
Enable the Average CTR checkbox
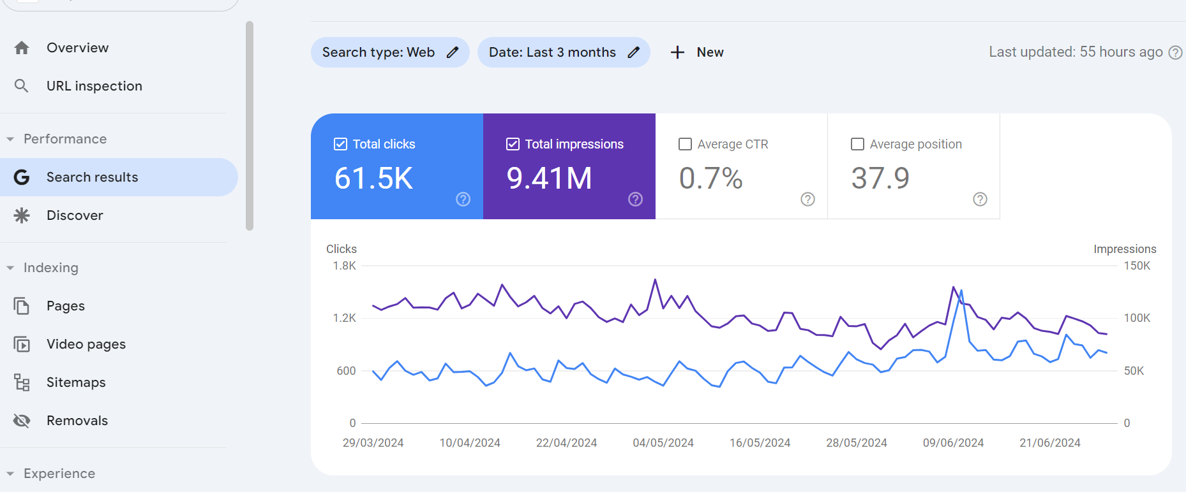coord(685,144)
